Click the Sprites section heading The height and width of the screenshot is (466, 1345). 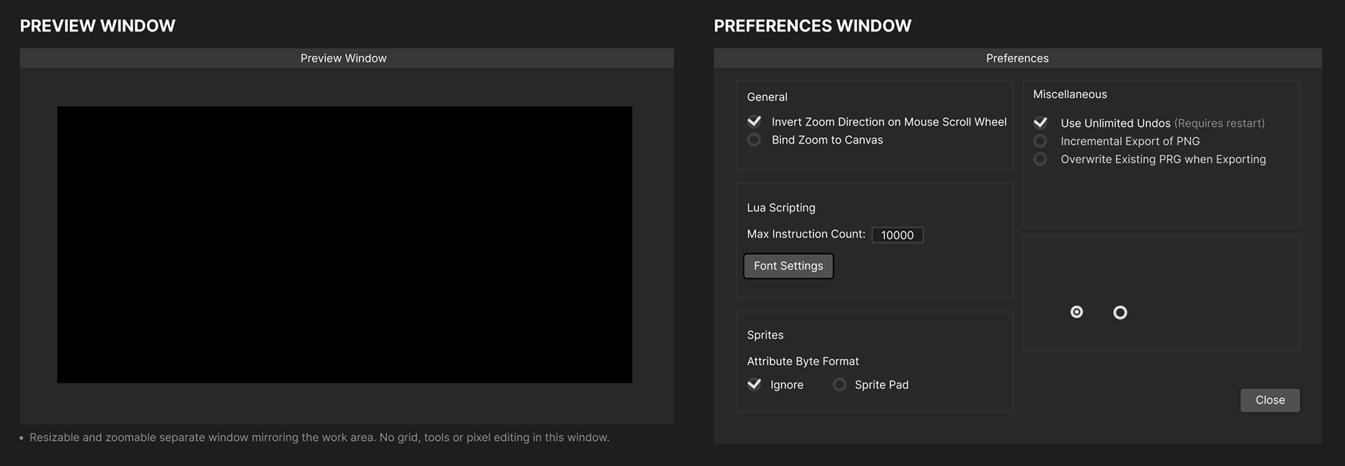[x=765, y=335]
